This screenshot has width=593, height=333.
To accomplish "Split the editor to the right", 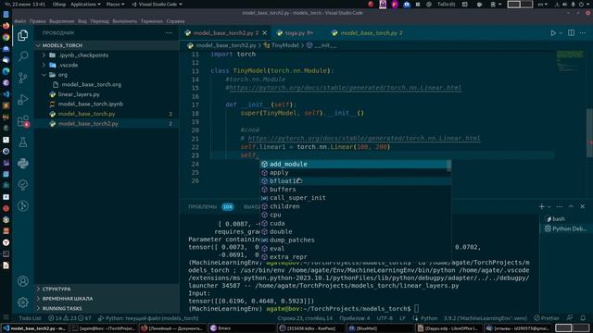I will [571, 33].
